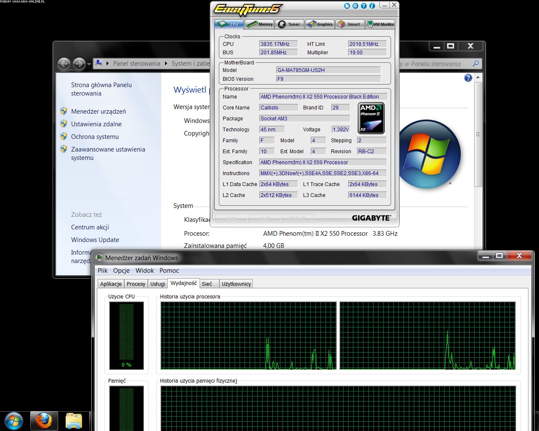This screenshot has width=539, height=431.
Task: Click the Revision RB-C2 value
Action: coord(372,152)
